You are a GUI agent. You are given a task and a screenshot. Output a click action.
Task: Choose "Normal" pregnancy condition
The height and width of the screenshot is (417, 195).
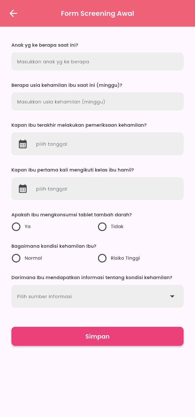(16, 258)
